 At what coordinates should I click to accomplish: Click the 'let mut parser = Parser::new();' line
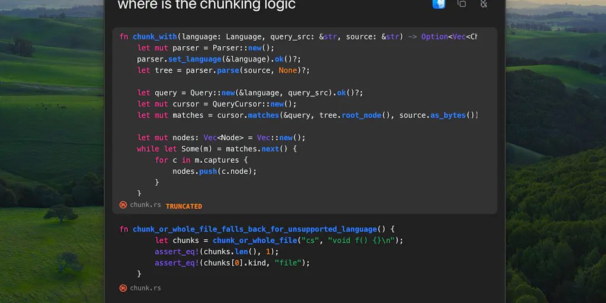205,48
